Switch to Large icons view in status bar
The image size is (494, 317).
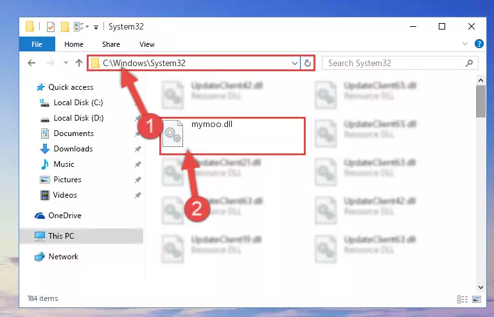click(x=477, y=299)
